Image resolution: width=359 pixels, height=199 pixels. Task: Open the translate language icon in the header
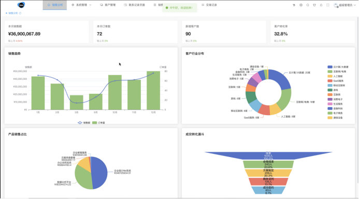click(x=294, y=5)
